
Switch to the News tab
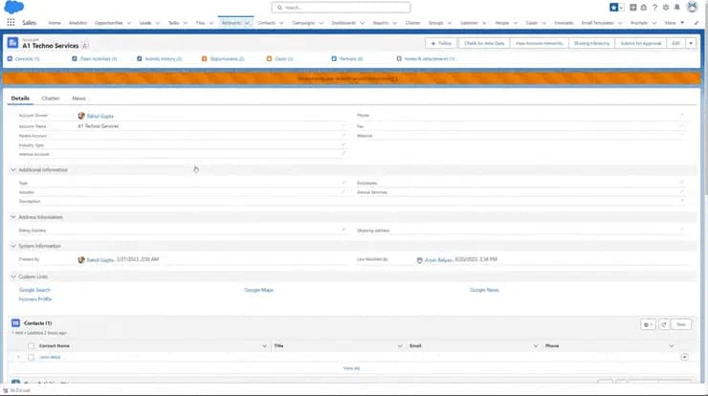point(78,99)
